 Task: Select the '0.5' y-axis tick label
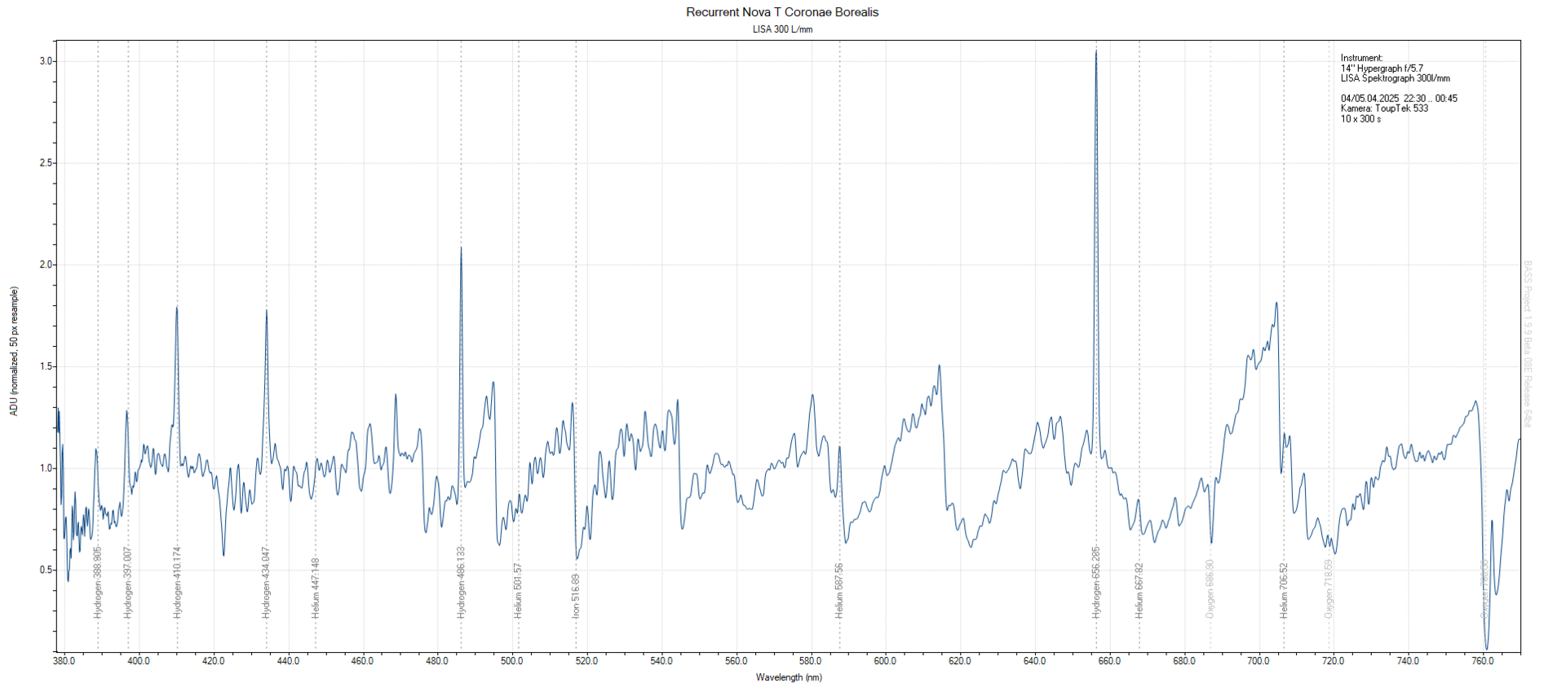(46, 570)
